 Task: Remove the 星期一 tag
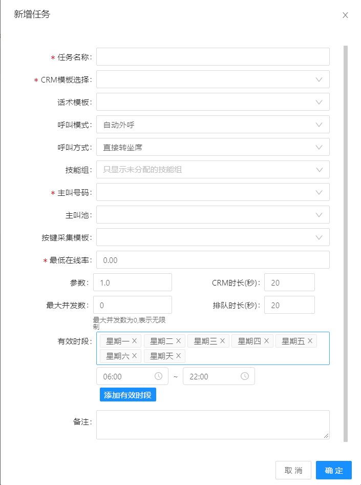pos(134,341)
